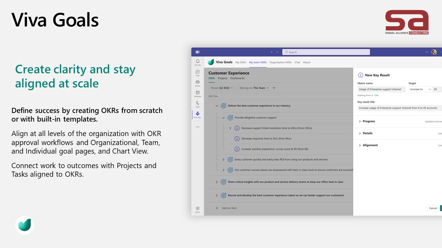The width and height of the screenshot is (442, 248).
Task: Switch to Organization OKRs tab
Action: 281,62
